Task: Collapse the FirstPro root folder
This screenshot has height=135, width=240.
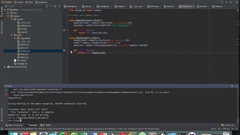Action: click(5, 10)
